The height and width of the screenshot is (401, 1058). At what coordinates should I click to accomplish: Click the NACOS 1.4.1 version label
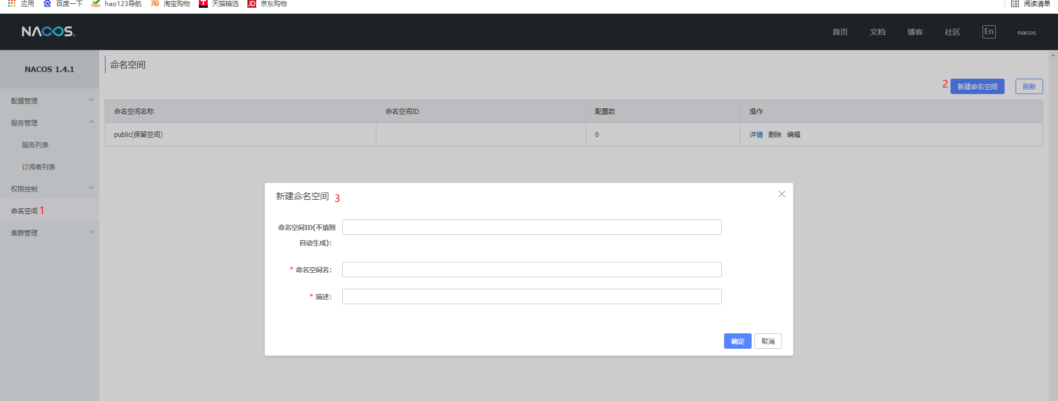[49, 69]
